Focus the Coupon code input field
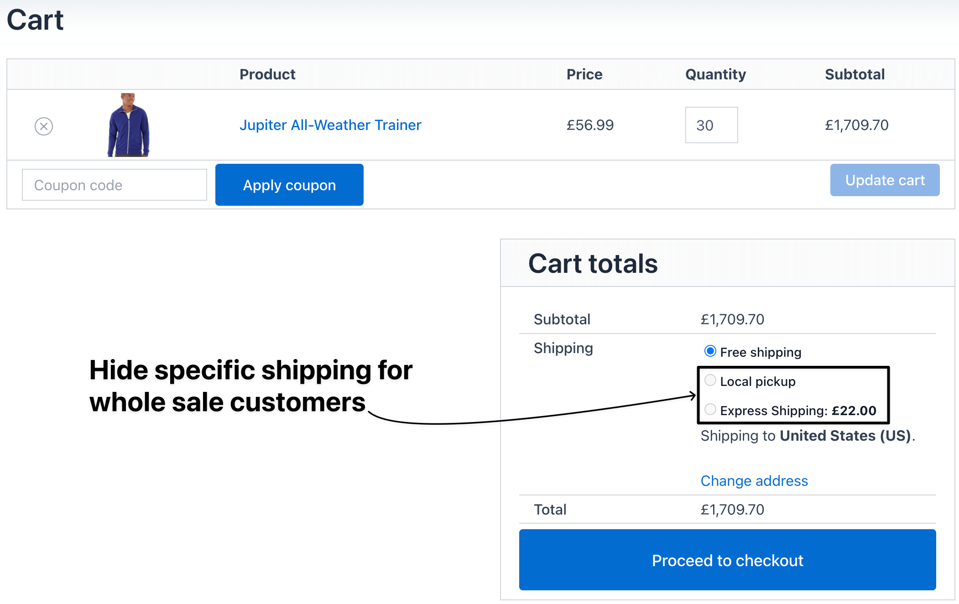This screenshot has width=959, height=604. click(x=114, y=185)
